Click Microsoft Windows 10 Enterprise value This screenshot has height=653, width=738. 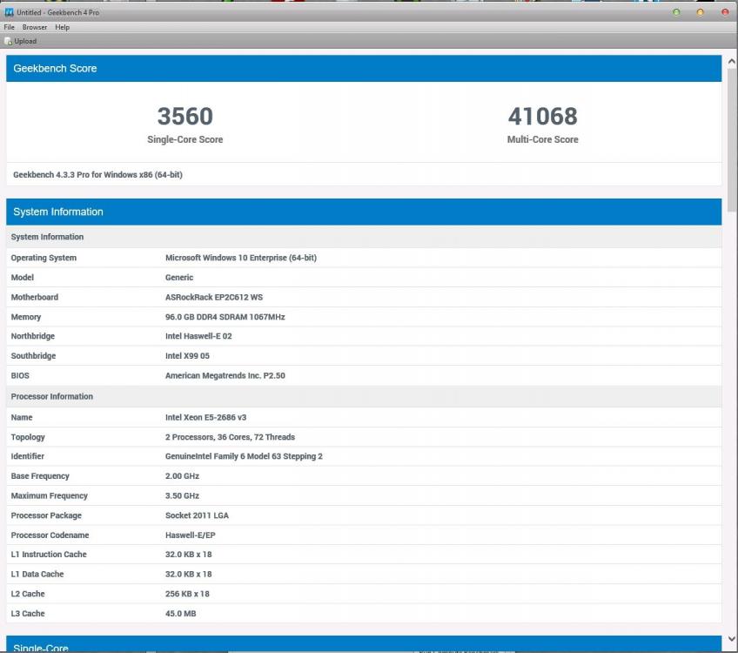point(241,258)
